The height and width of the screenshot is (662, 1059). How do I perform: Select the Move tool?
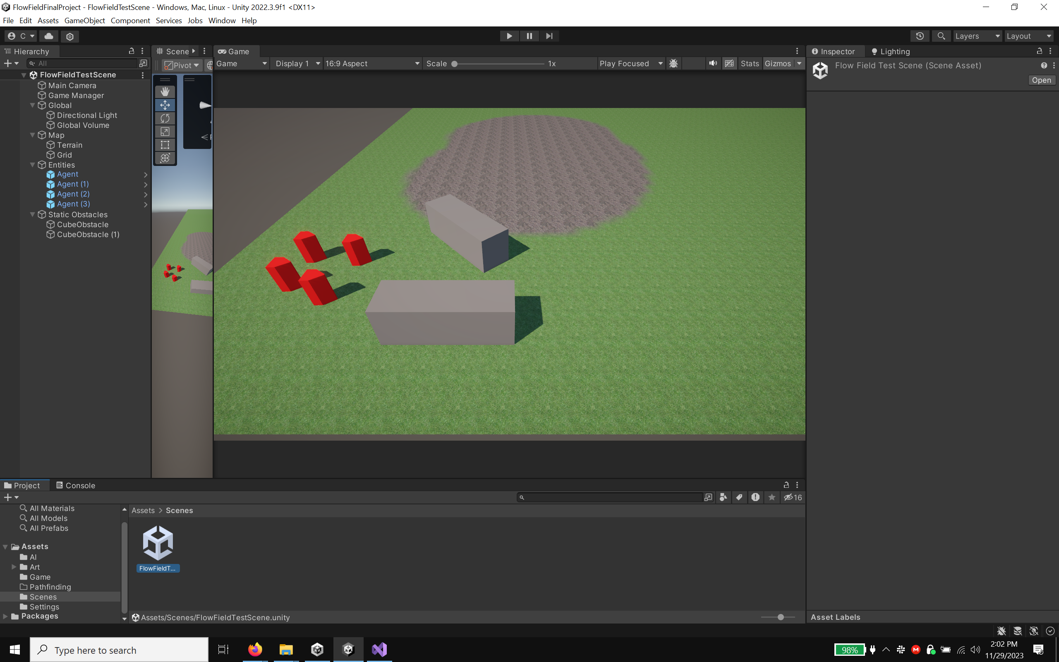coord(165,105)
